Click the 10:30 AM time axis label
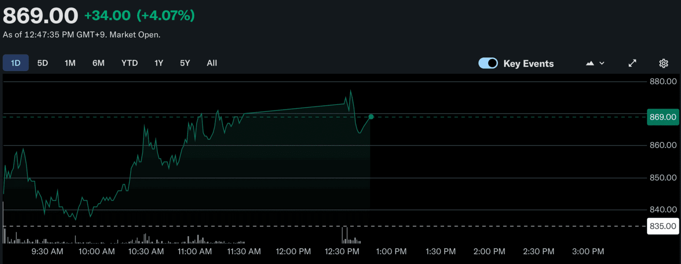The width and height of the screenshot is (681, 264). [146, 251]
